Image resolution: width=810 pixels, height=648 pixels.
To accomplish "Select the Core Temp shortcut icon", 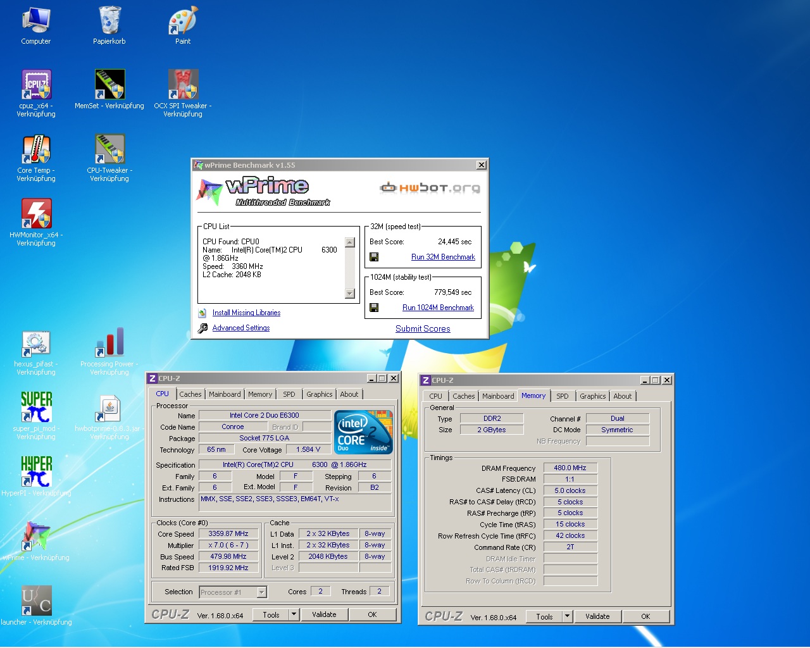I will [x=36, y=149].
